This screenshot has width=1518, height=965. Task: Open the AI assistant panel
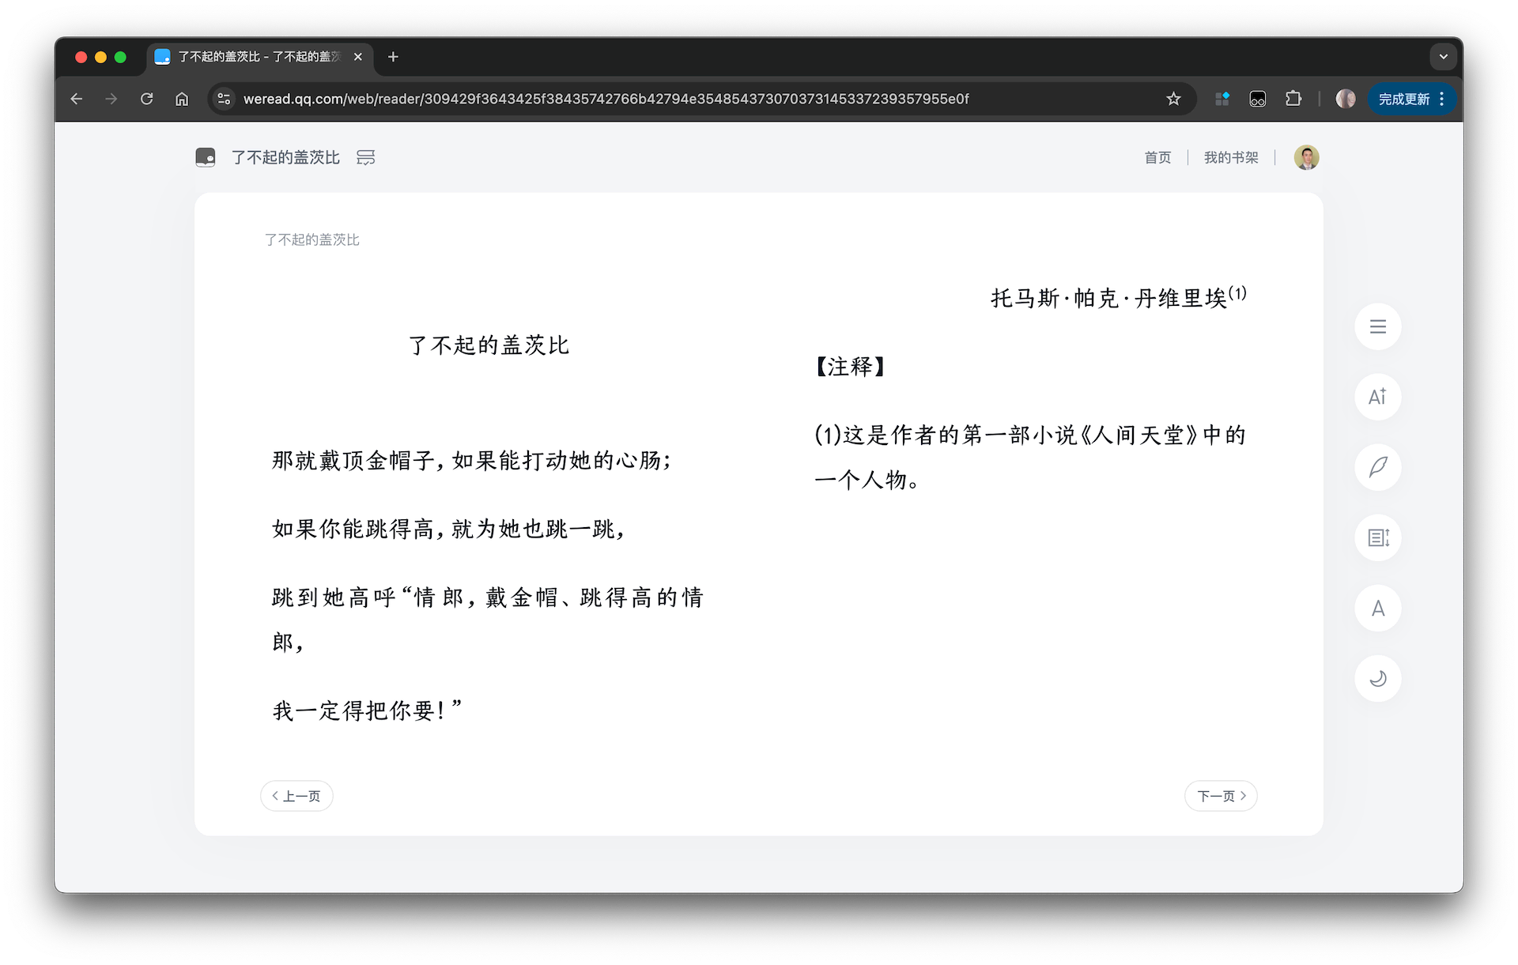click(1378, 398)
